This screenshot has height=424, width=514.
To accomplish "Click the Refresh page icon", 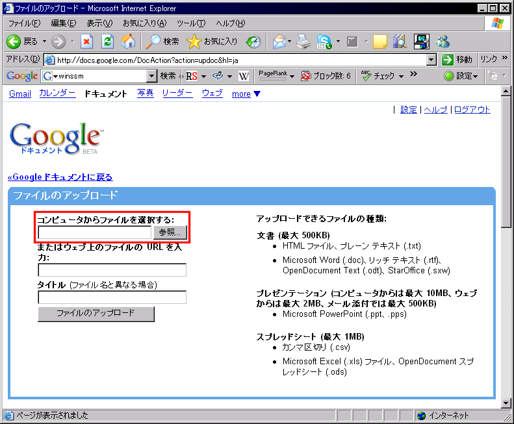I will pos(108,42).
